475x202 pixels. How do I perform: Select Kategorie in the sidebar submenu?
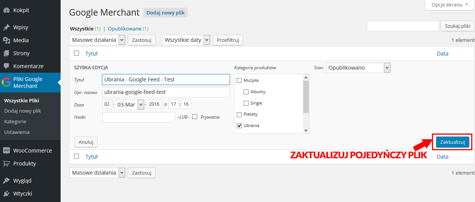tap(15, 121)
